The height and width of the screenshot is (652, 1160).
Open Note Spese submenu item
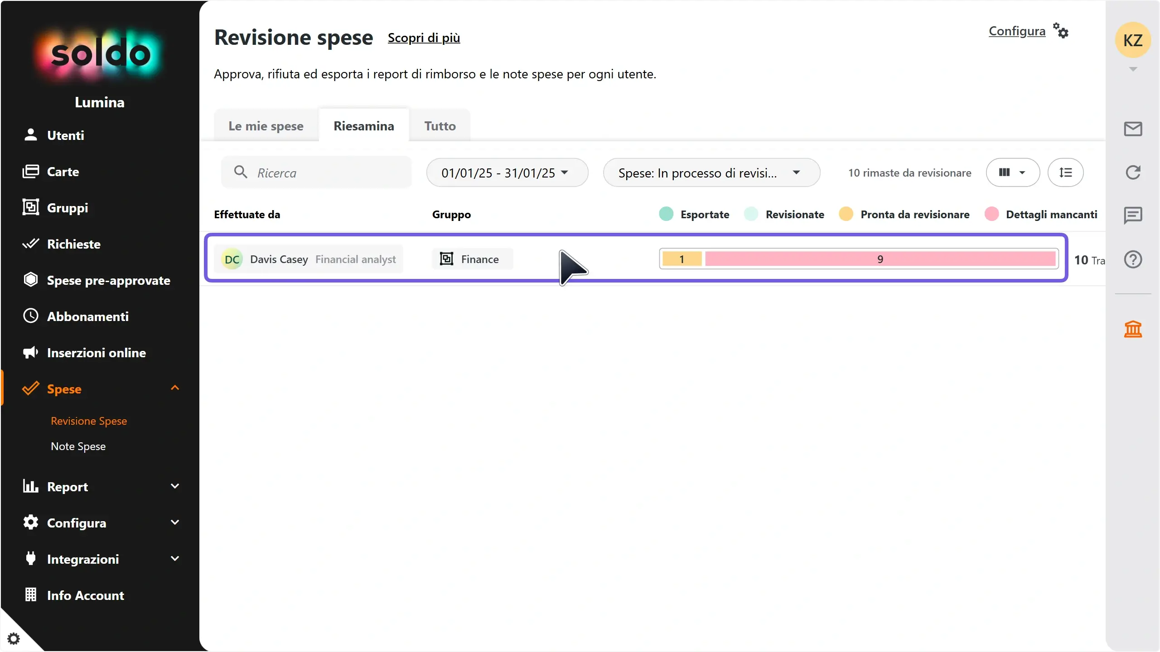[x=78, y=446]
